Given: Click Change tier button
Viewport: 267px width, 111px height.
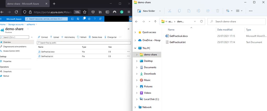Looking at the screenshot, I should 110,37.
